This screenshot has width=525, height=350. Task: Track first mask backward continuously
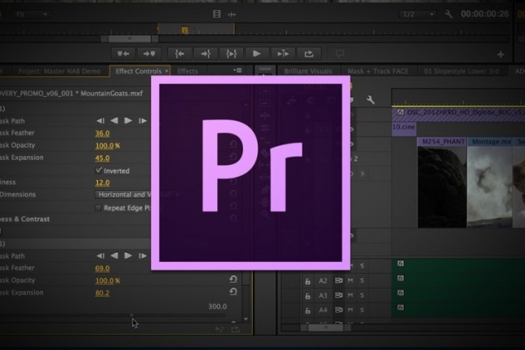coord(114,120)
